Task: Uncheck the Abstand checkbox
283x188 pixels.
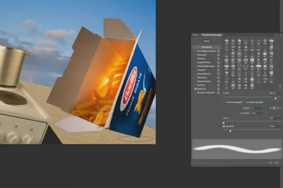Action: [224, 126]
